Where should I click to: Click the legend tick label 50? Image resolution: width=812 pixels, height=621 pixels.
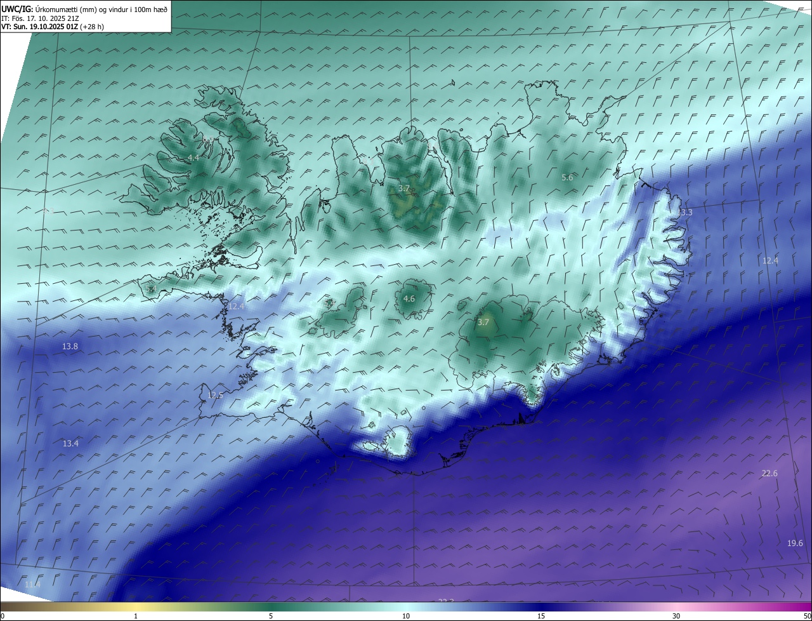pos(807,616)
